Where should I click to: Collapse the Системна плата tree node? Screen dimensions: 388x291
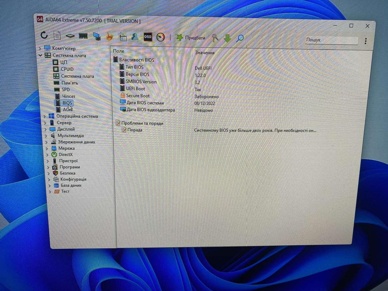pos(40,55)
